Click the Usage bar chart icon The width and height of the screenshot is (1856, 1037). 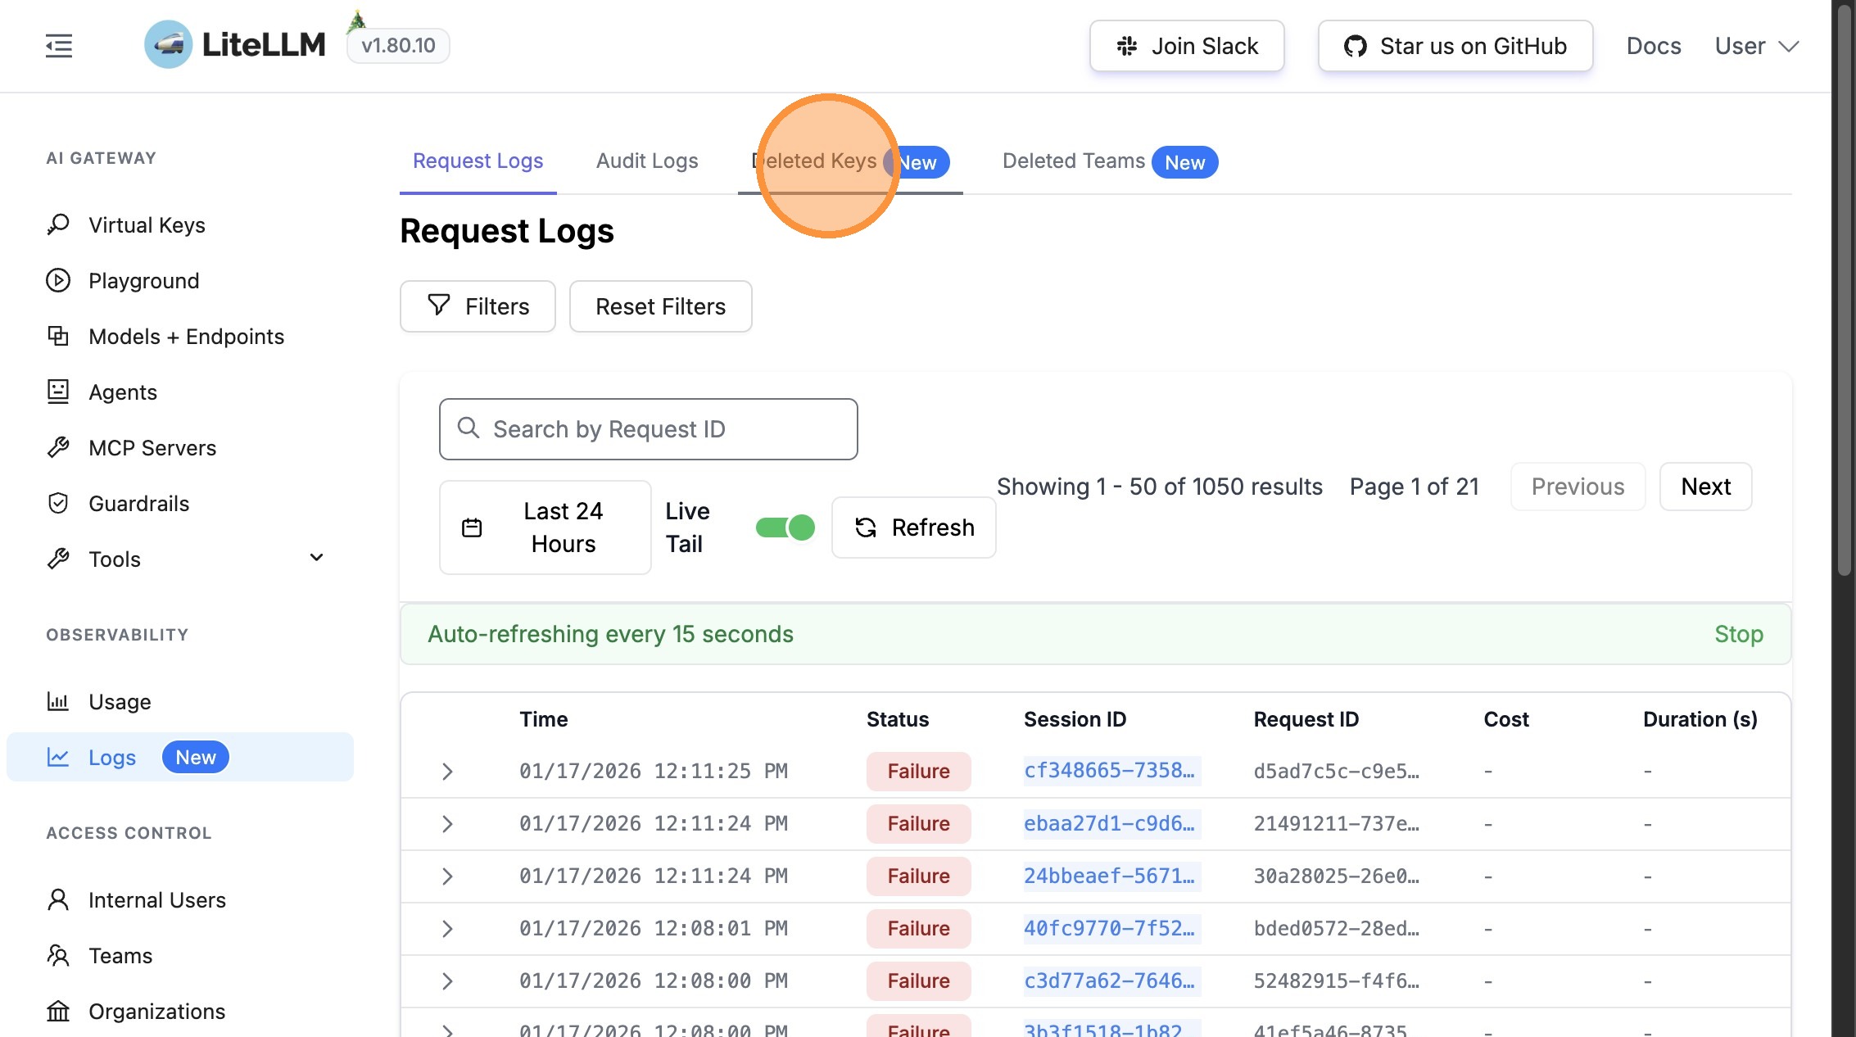tap(58, 701)
